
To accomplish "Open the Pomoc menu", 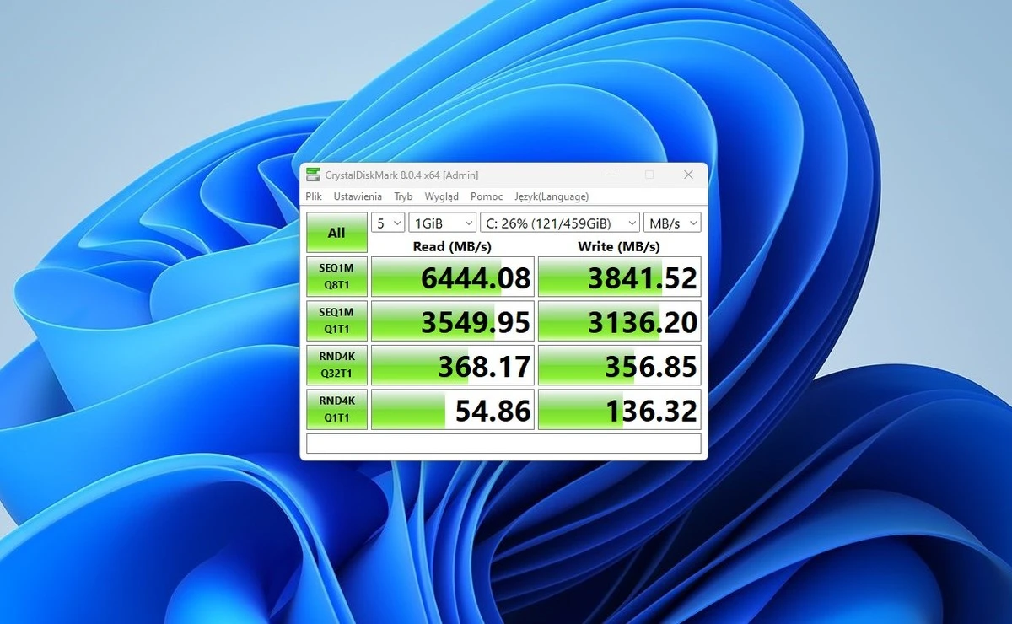I will pyautogui.click(x=486, y=196).
